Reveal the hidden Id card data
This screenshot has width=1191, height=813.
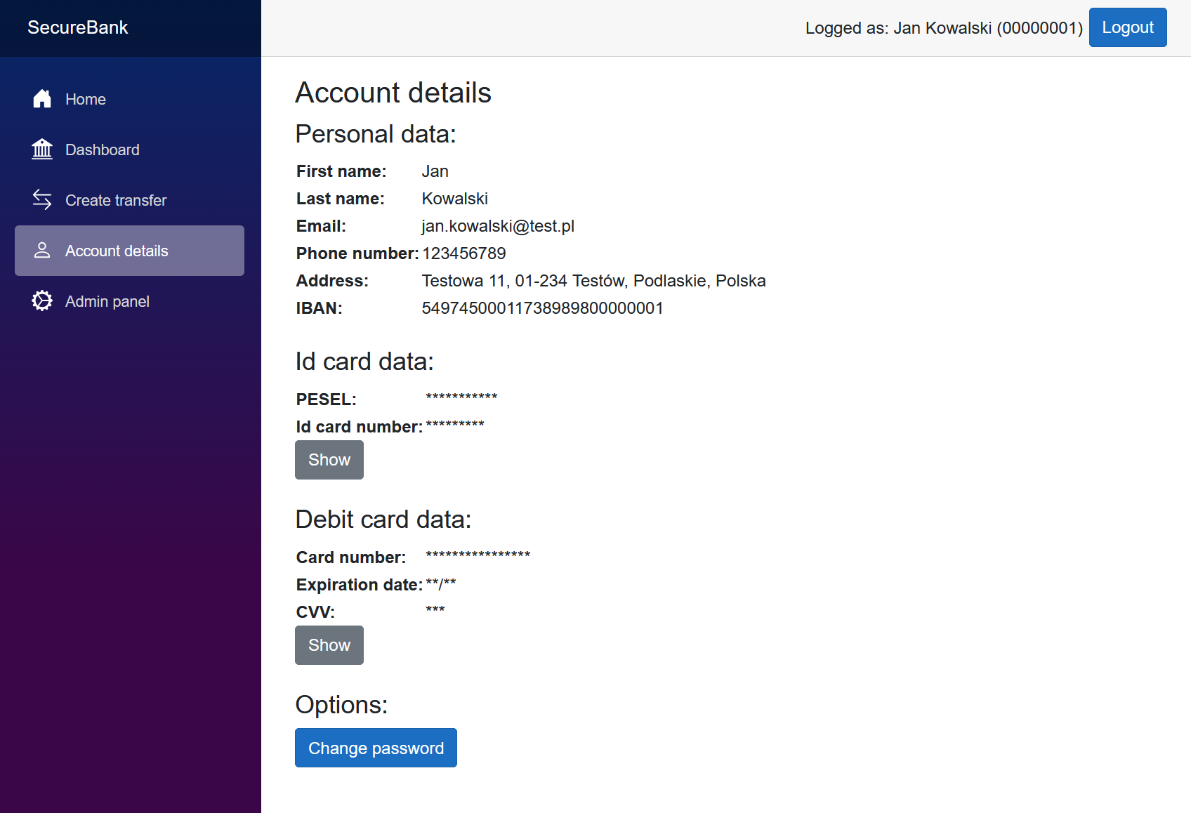329,460
